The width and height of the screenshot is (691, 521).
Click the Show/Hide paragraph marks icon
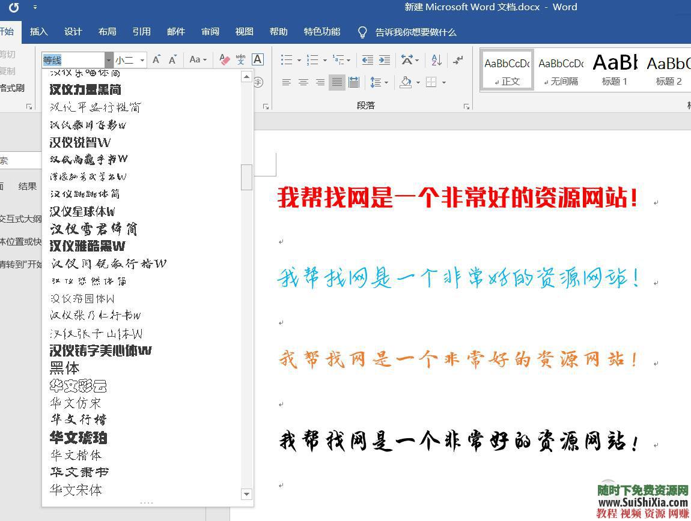[x=458, y=60]
